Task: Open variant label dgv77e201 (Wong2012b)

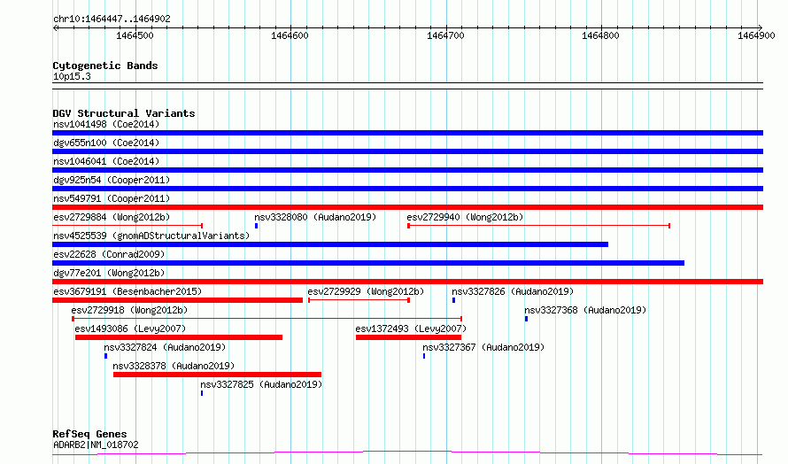Action: [109, 273]
